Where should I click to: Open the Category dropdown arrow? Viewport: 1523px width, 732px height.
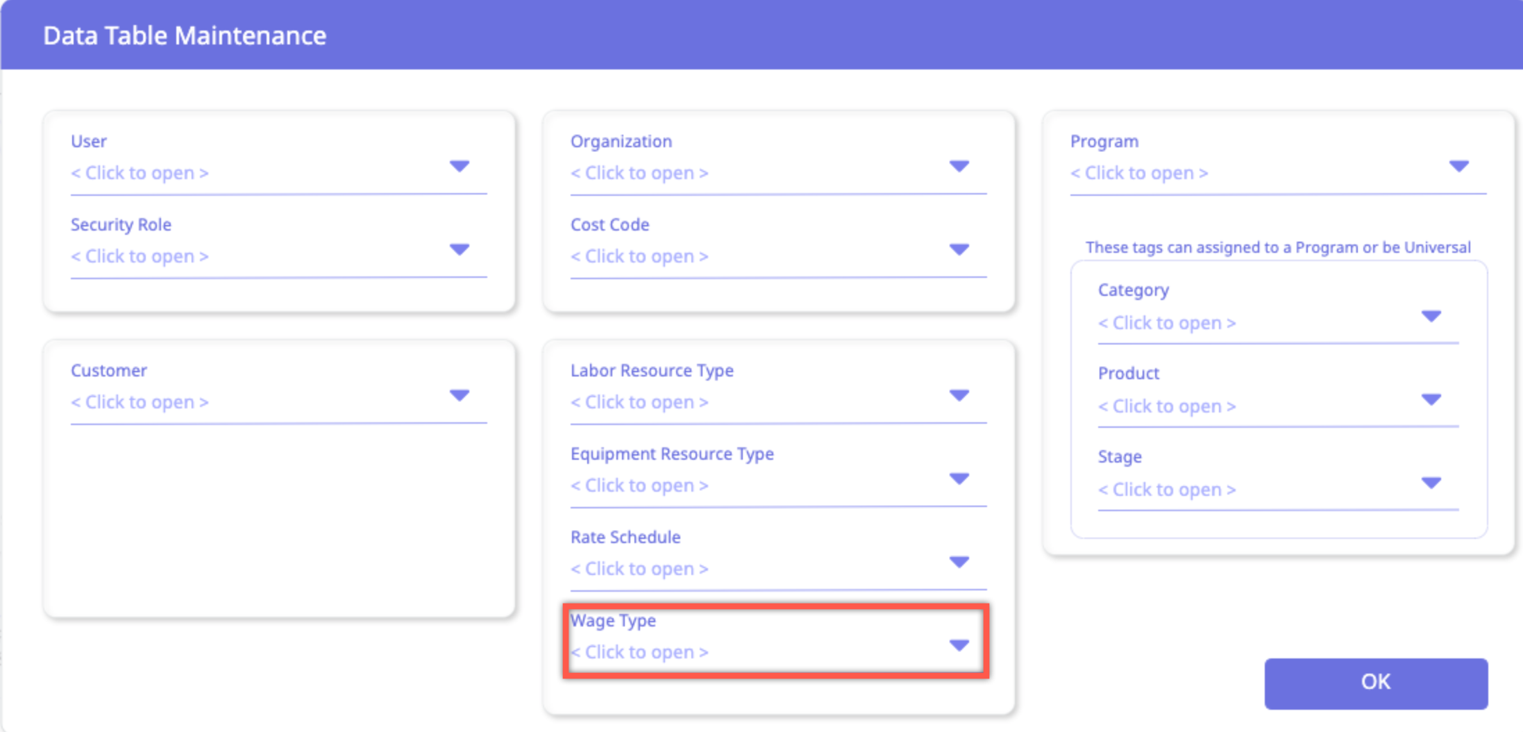(x=1431, y=317)
